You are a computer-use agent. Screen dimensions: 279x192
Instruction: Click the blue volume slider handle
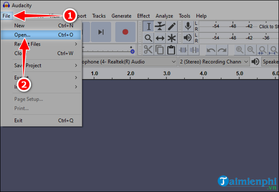(x=132, y=52)
